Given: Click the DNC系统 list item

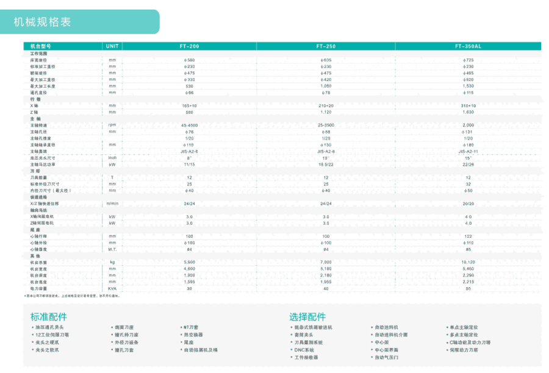Looking at the screenshot, I should point(304,350).
